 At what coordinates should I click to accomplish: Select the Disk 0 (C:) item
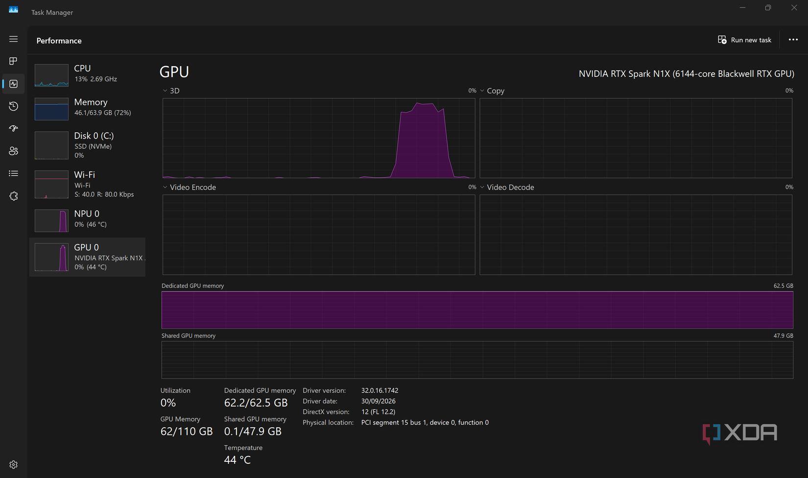pos(87,145)
